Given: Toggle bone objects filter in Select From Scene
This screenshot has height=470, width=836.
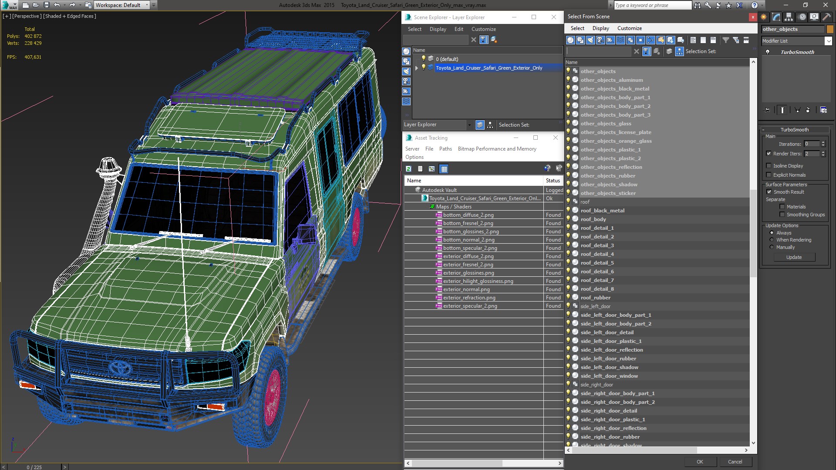Looking at the screenshot, I should 651,40.
